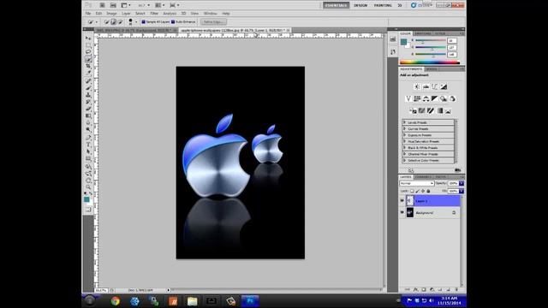548x308 pixels.
Task: Add a Gradient Map adjustment
Action: (x=439, y=110)
